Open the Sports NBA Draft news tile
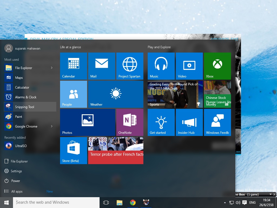The height and width of the screenshot is (208, 277). pyautogui.click(x=175, y=94)
